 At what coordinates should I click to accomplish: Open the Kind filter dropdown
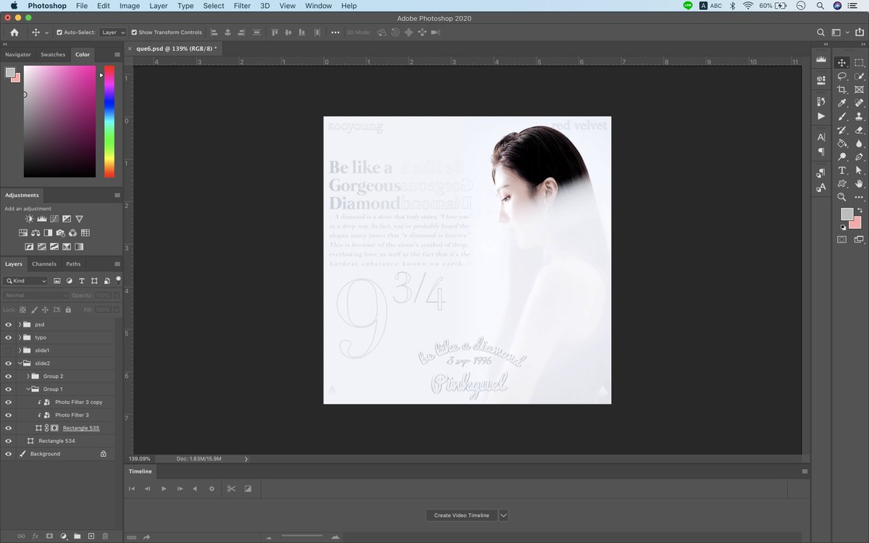[x=25, y=281]
